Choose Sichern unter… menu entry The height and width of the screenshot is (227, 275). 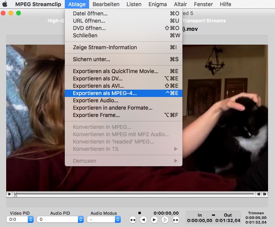[x=123, y=59]
